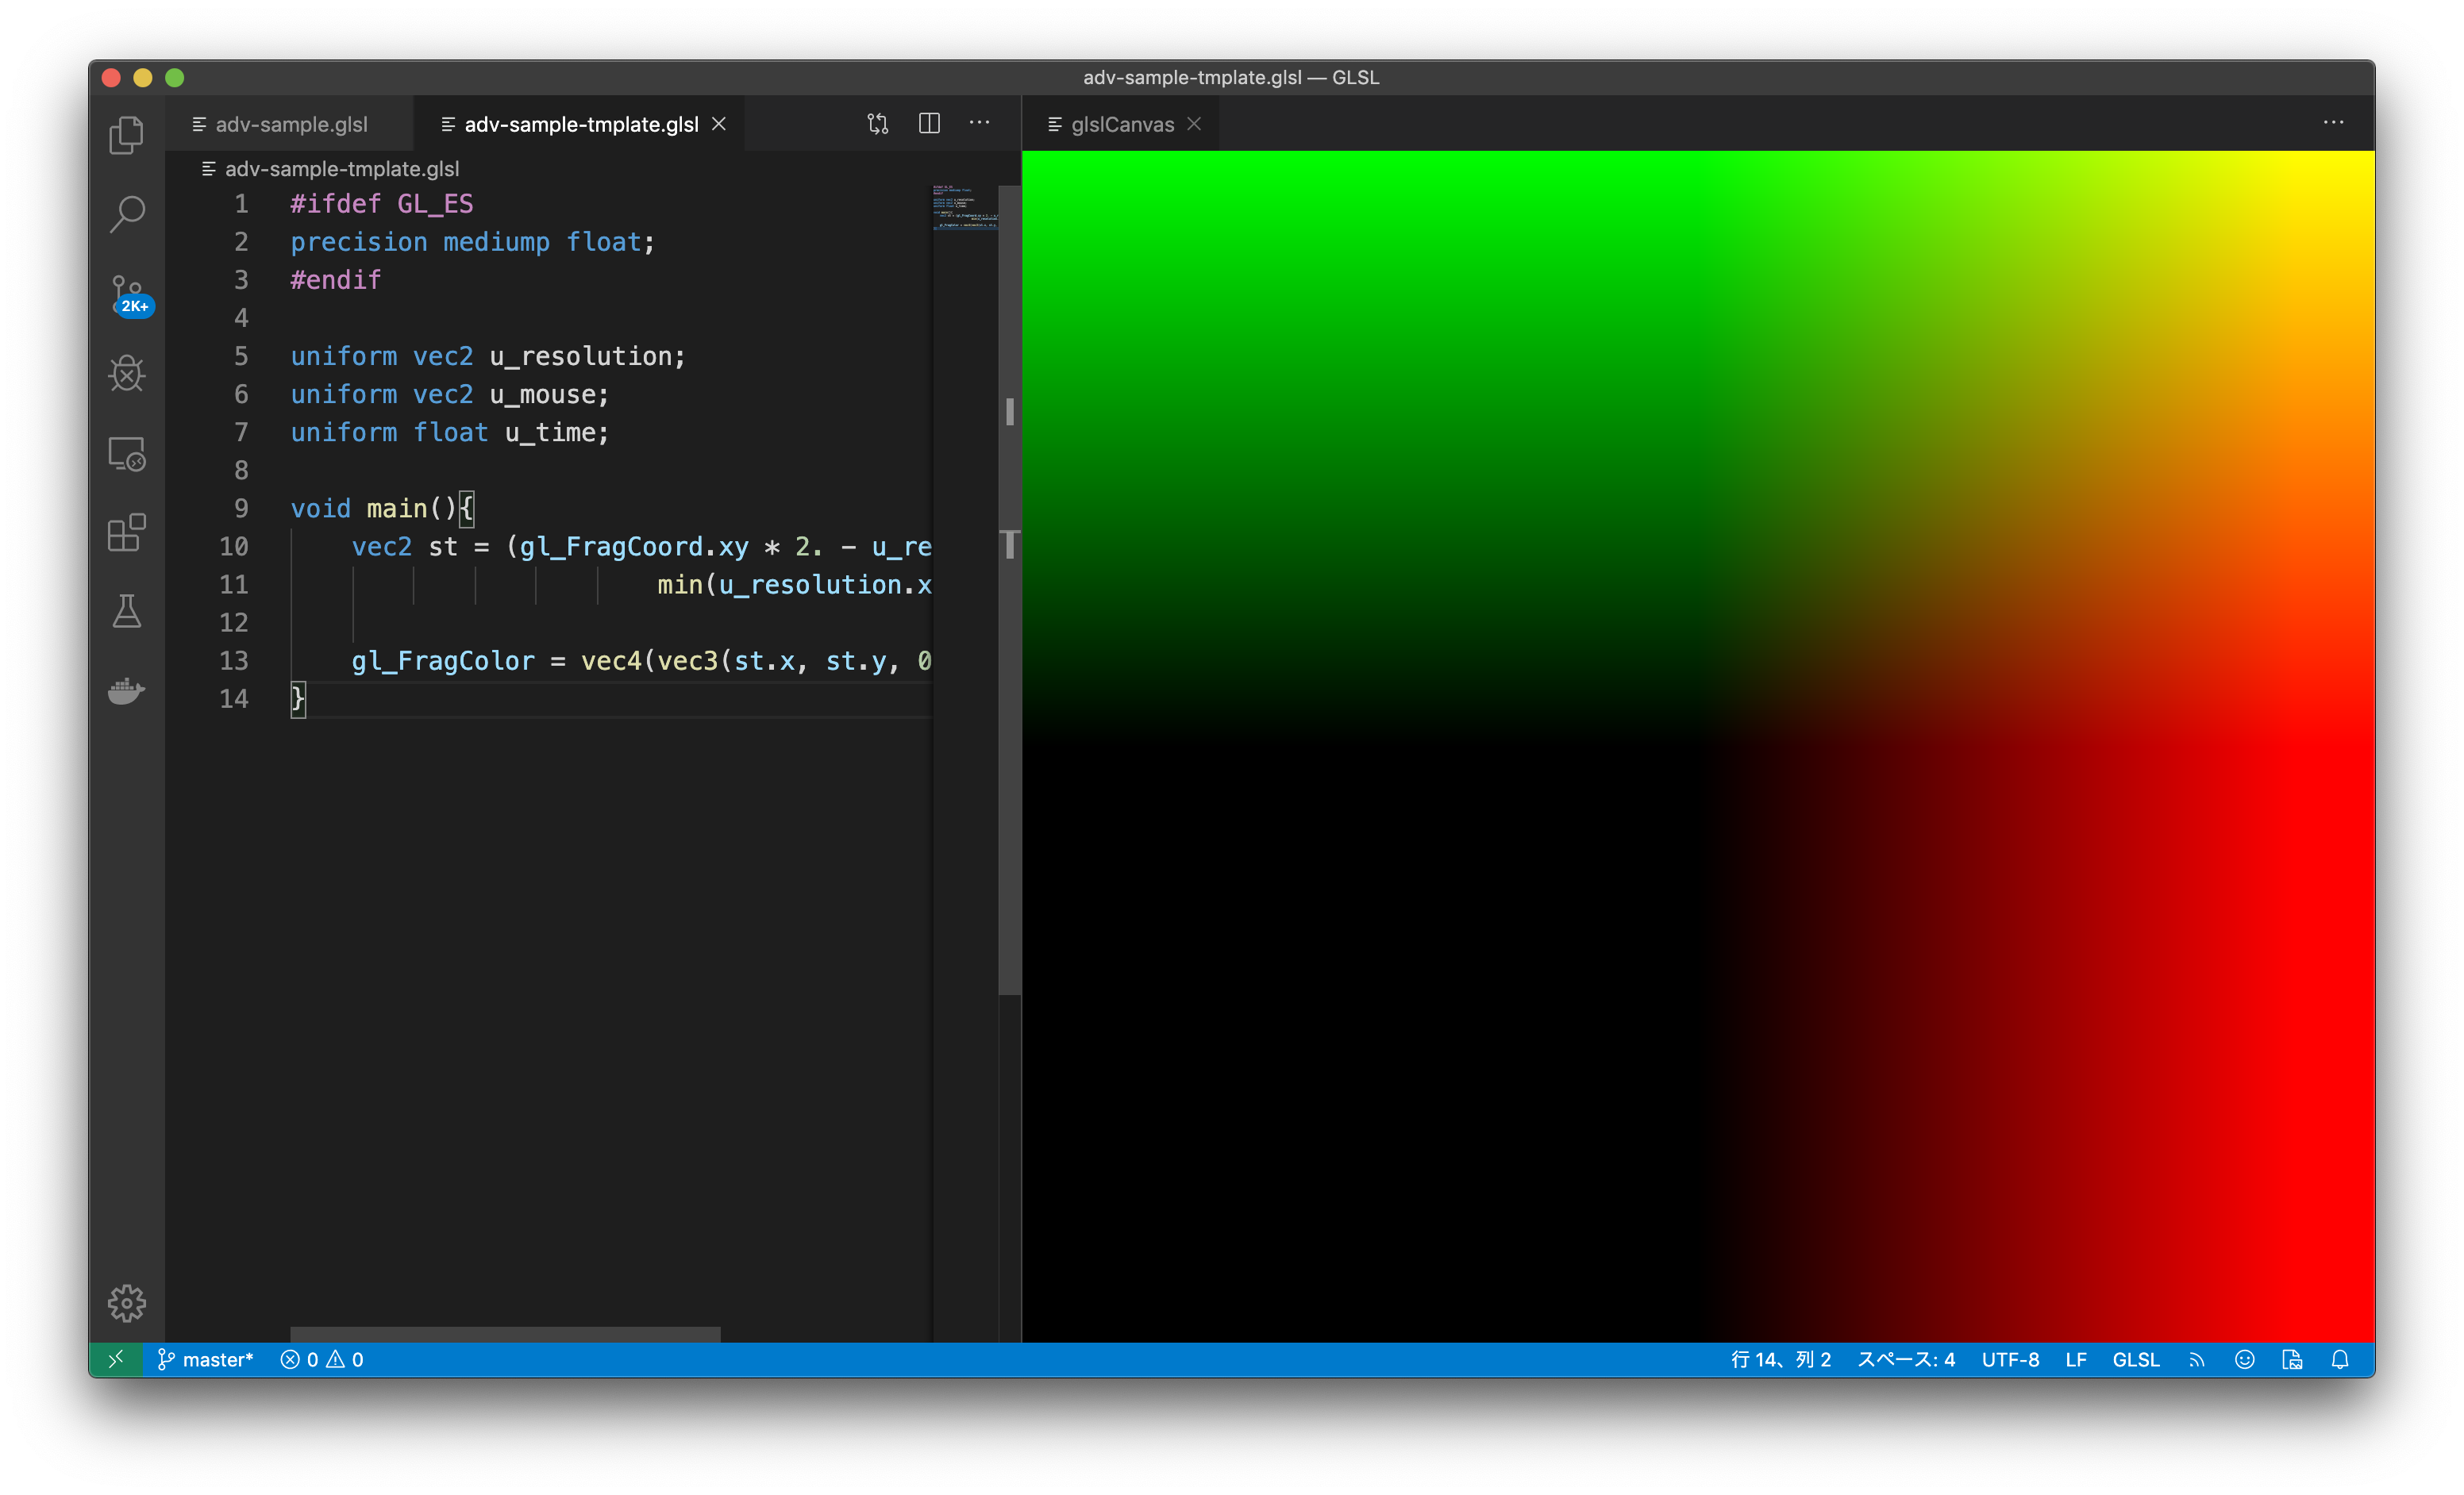The width and height of the screenshot is (2464, 1495).
Task: Open feedback smiley in status bar
Action: coord(2245,1359)
